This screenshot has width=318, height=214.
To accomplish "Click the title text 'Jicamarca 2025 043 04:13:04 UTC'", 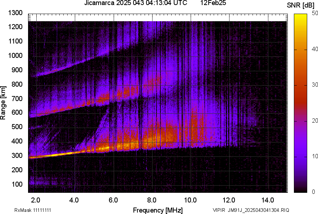I will (x=136, y=3).
